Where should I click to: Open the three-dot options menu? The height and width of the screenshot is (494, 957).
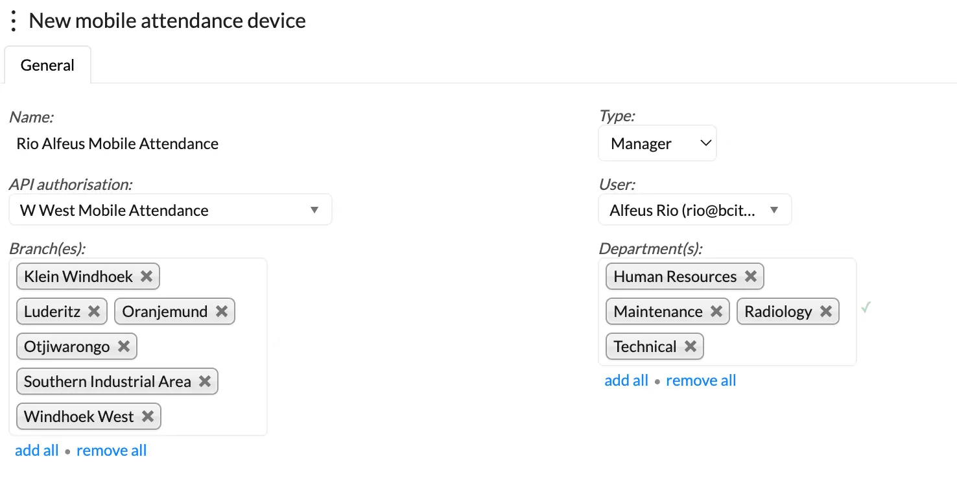13,21
